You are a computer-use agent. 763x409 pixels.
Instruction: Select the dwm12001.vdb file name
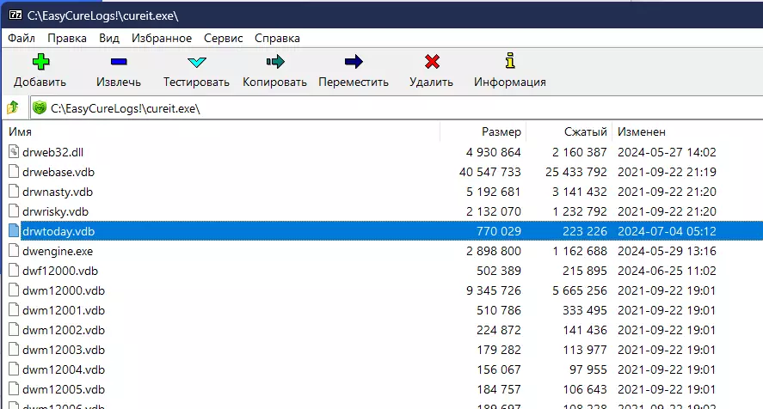64,311
